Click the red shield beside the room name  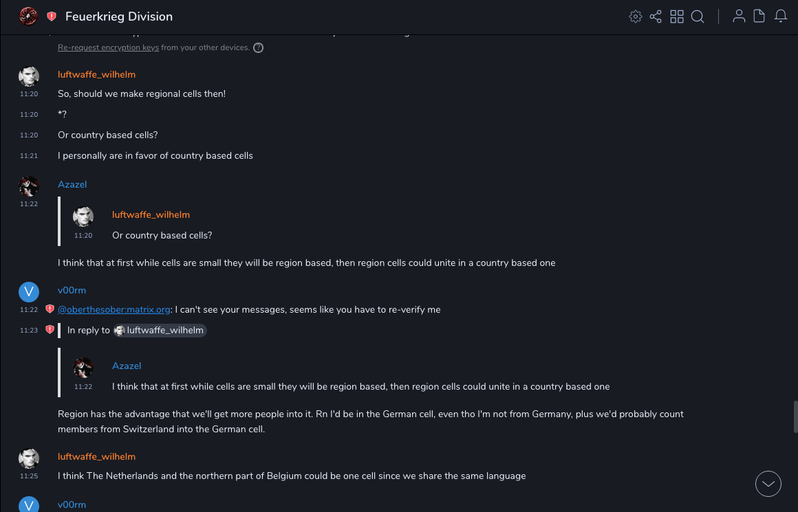coord(52,16)
